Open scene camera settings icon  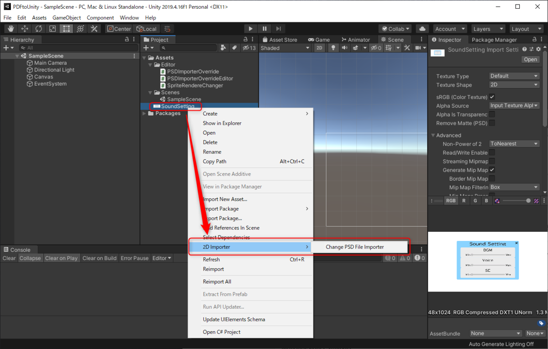coord(419,48)
